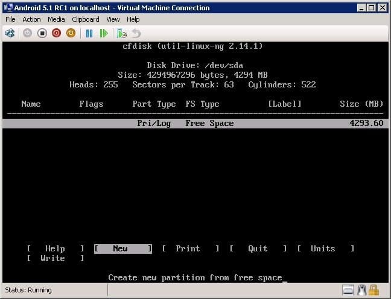Open the View menu
This screenshot has width=391, height=299.
pos(113,19)
